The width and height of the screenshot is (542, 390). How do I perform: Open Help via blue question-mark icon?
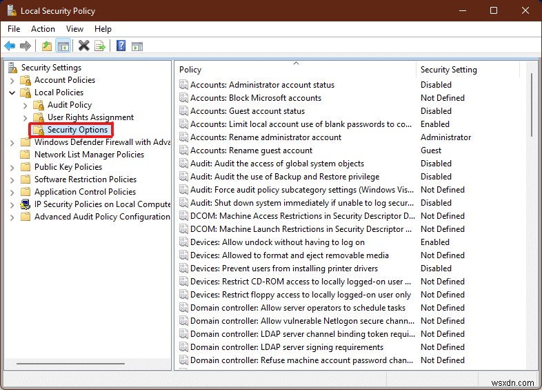121,46
